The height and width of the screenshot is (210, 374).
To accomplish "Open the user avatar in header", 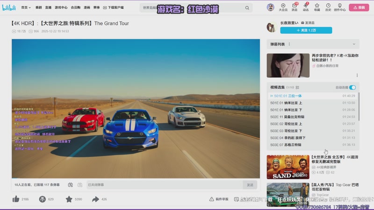I will (x=271, y=7).
